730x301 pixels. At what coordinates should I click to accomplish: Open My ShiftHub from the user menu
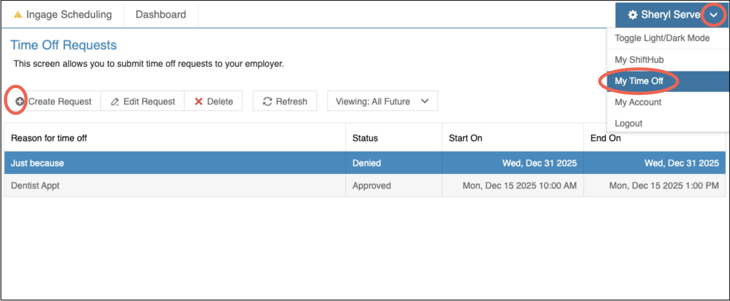tap(639, 60)
